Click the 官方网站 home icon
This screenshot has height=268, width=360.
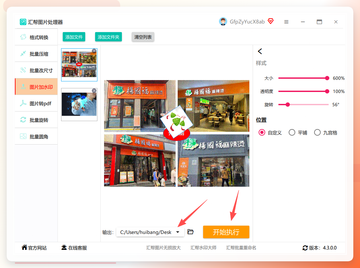[24, 247]
